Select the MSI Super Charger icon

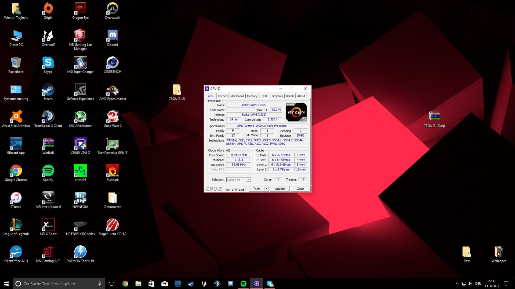point(80,65)
